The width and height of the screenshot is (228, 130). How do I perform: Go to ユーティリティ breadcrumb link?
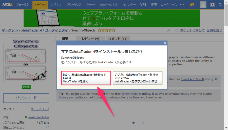pos(56,30)
